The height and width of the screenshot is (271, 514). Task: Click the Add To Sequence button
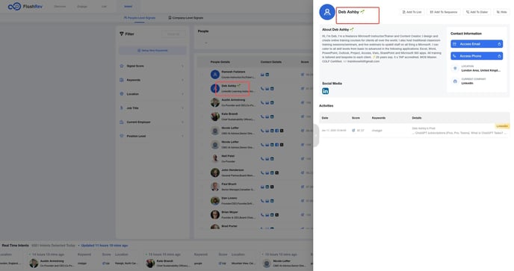(444, 12)
